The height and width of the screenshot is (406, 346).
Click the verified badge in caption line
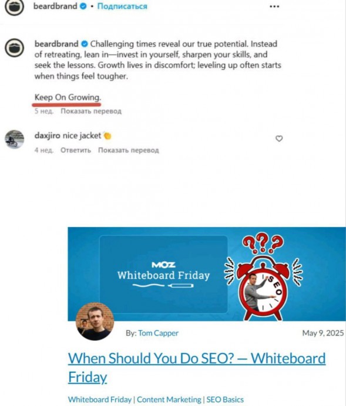tap(85, 44)
